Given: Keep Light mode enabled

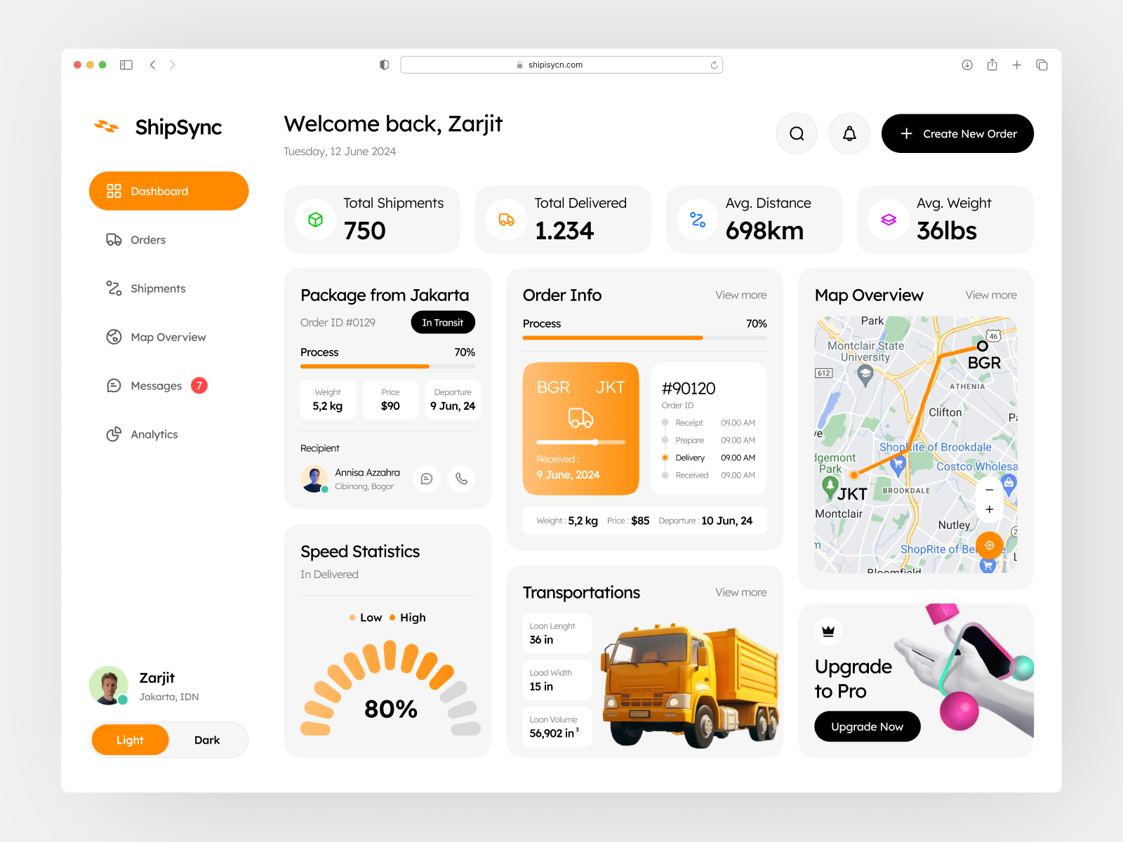Looking at the screenshot, I should [x=130, y=740].
